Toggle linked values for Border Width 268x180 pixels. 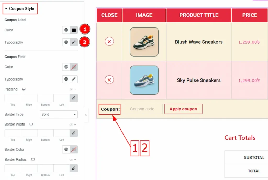tap(74, 133)
